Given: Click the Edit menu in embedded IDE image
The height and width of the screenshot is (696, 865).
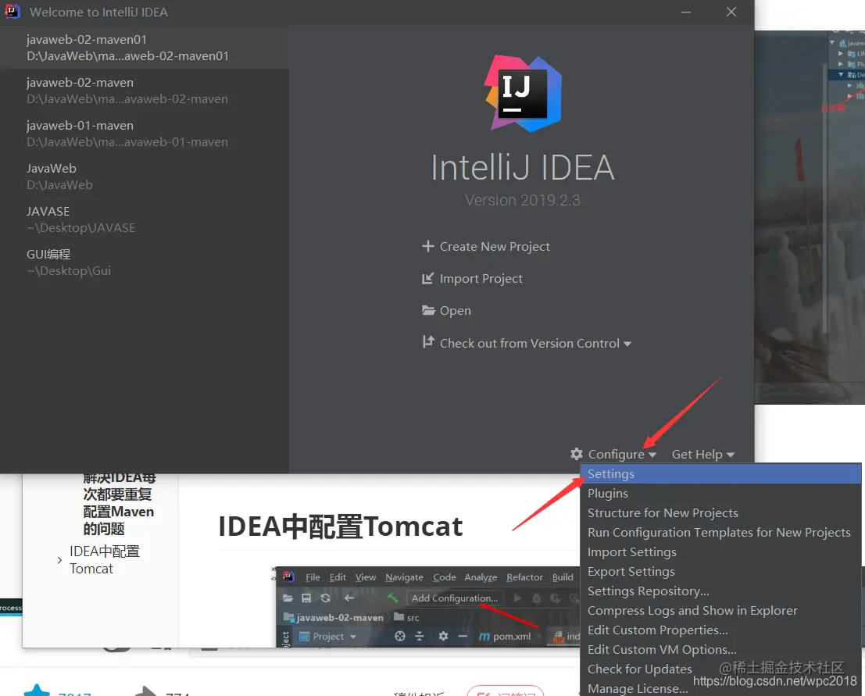Looking at the screenshot, I should coord(338,576).
